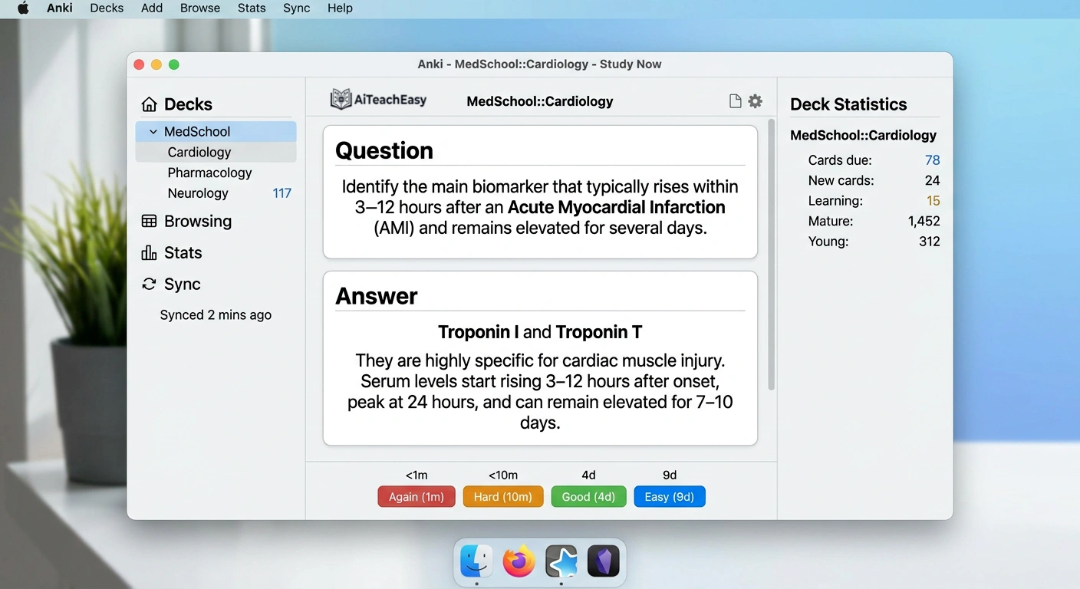Image resolution: width=1080 pixels, height=589 pixels.
Task: Rate card with Again (1m) button
Action: [417, 497]
